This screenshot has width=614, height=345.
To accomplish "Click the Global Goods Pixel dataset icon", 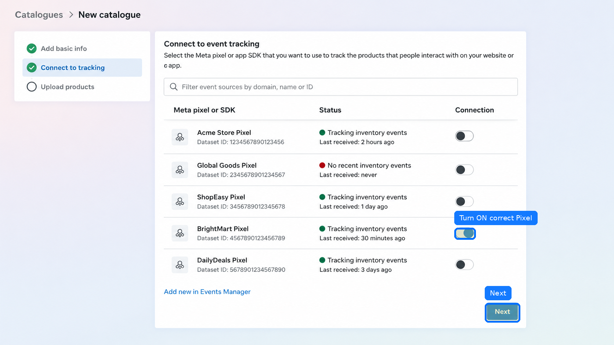I will click(180, 170).
